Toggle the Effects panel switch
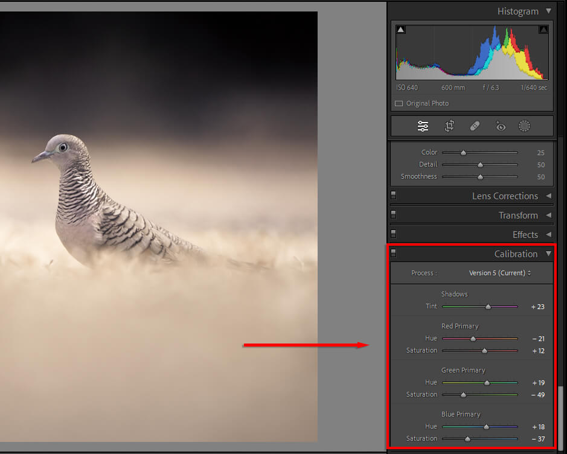The width and height of the screenshot is (567, 454). (394, 234)
